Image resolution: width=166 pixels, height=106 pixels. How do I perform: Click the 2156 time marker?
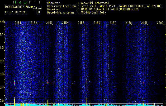[x=97, y=23]
